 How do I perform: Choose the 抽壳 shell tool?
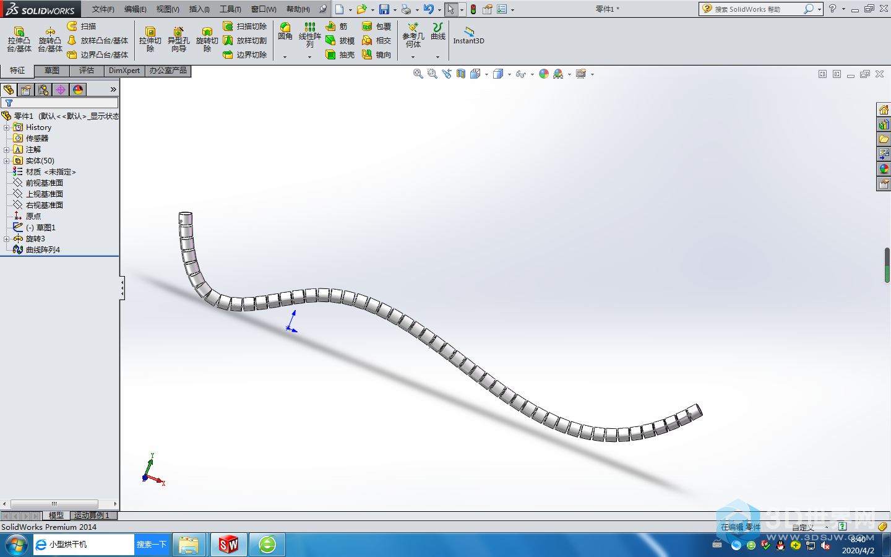(340, 54)
